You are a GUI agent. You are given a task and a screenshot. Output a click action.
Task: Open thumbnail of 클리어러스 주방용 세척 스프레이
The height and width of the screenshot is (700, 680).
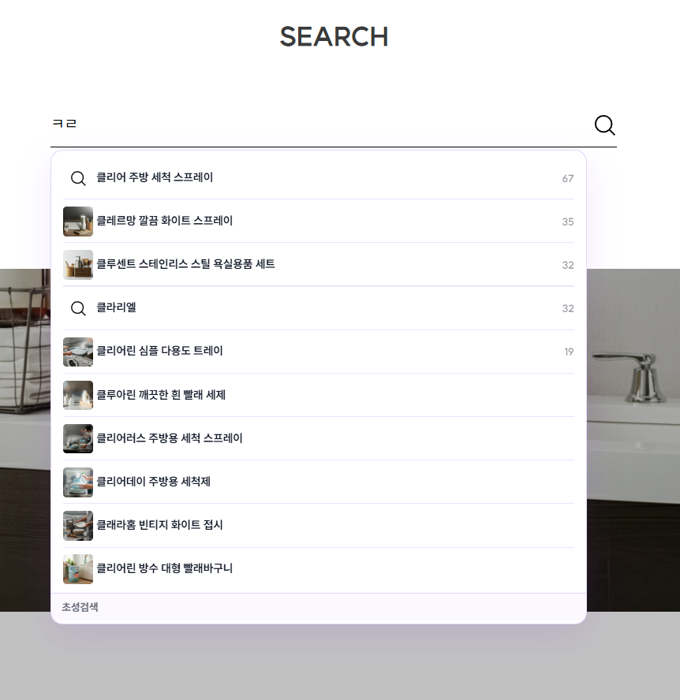[78, 438]
